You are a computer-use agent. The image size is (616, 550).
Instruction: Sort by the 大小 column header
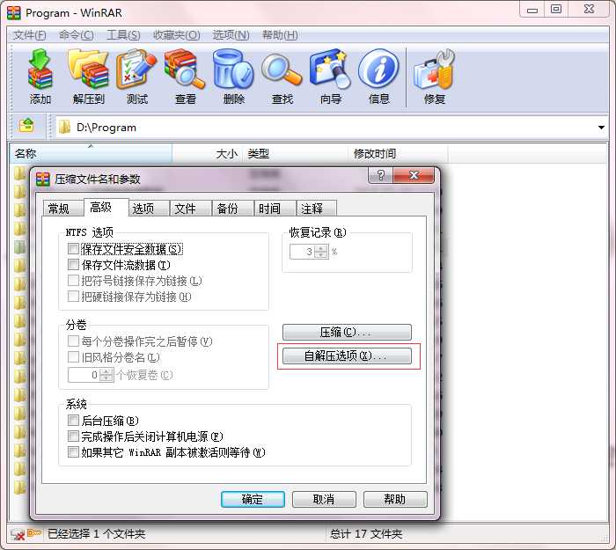click(x=207, y=153)
